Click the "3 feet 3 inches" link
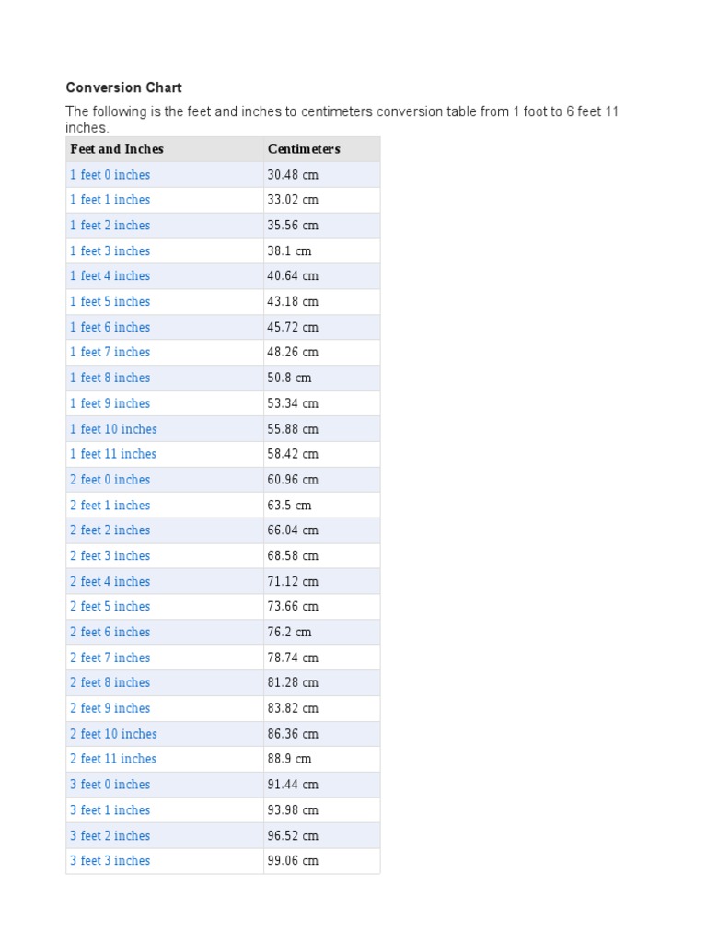This screenshot has height=943, width=707. pyautogui.click(x=110, y=861)
